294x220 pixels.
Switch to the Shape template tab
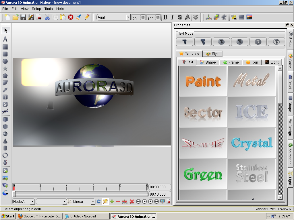[208, 62]
